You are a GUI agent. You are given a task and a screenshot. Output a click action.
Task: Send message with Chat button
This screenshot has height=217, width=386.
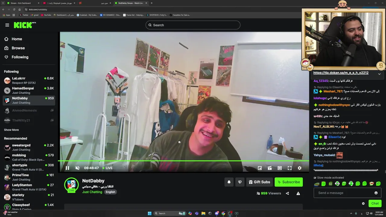(x=375, y=203)
